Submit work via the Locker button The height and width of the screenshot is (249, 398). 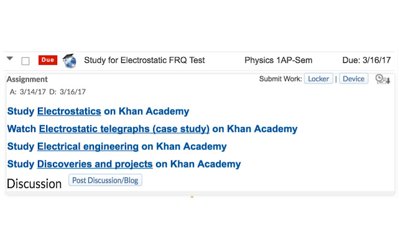(318, 79)
